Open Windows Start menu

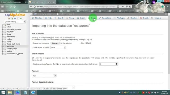pos(3,92)
